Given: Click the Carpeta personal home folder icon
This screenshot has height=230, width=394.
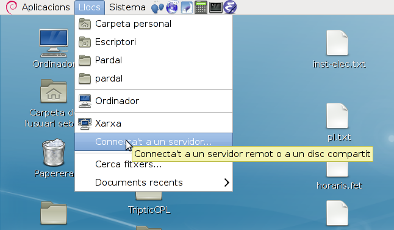Looking at the screenshot, I should click(x=85, y=24).
